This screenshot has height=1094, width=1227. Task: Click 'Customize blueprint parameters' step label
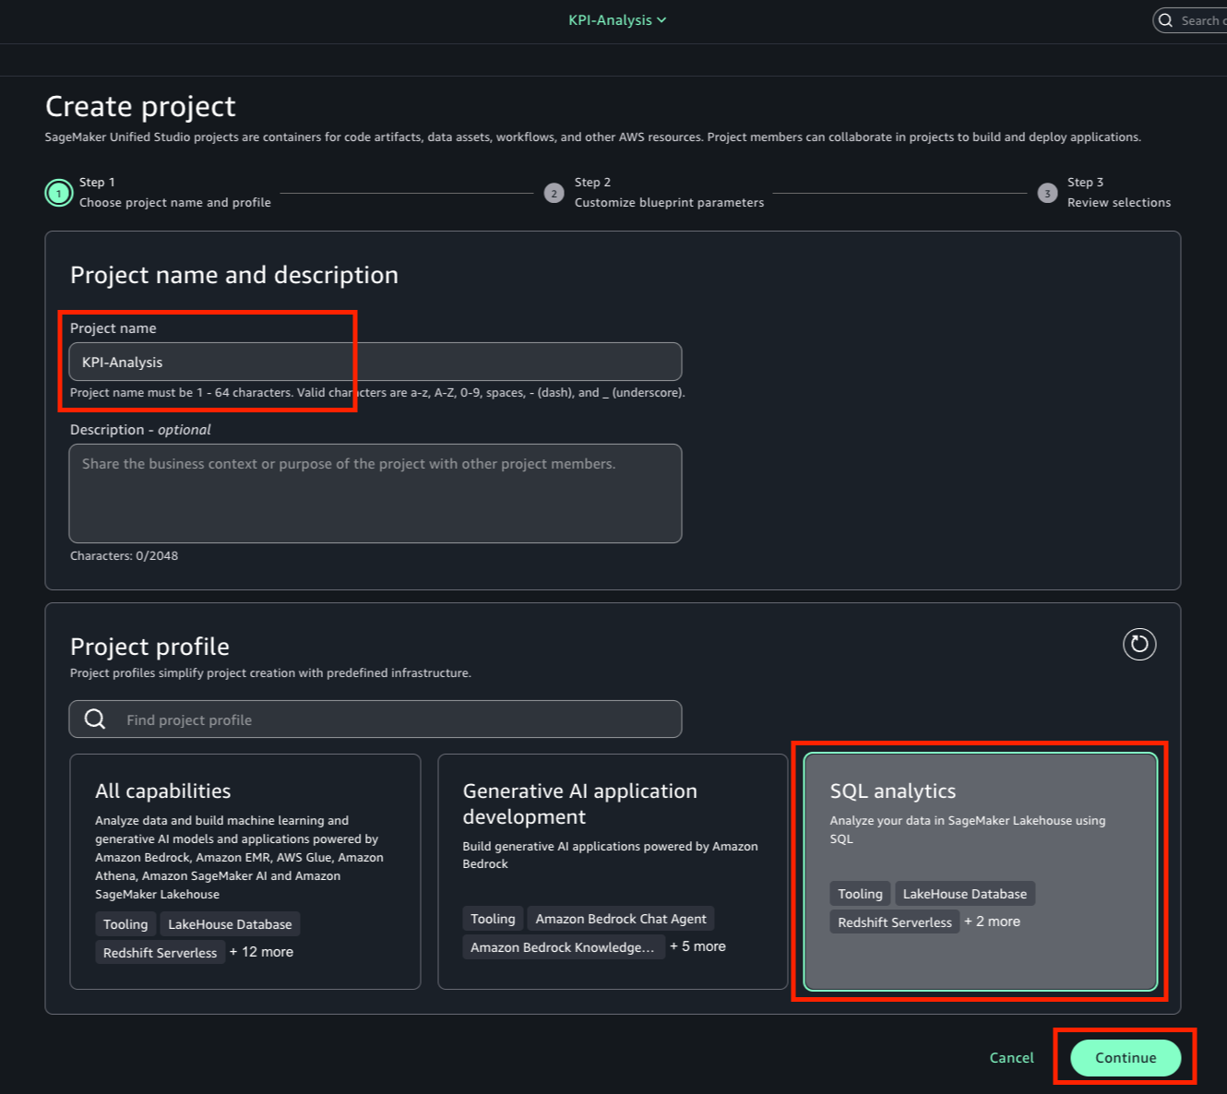pyautogui.click(x=670, y=203)
